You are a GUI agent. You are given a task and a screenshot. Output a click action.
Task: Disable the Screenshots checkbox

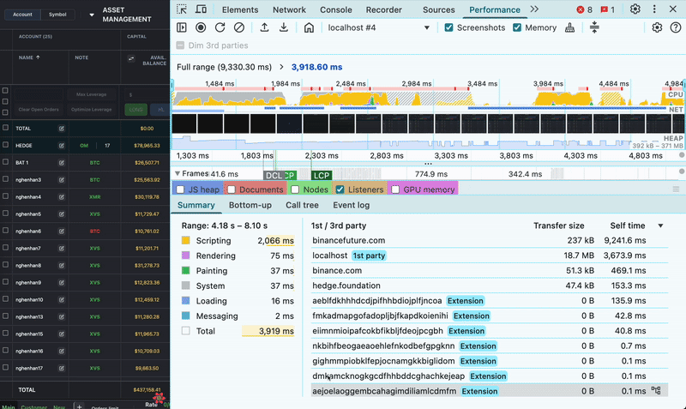click(448, 27)
